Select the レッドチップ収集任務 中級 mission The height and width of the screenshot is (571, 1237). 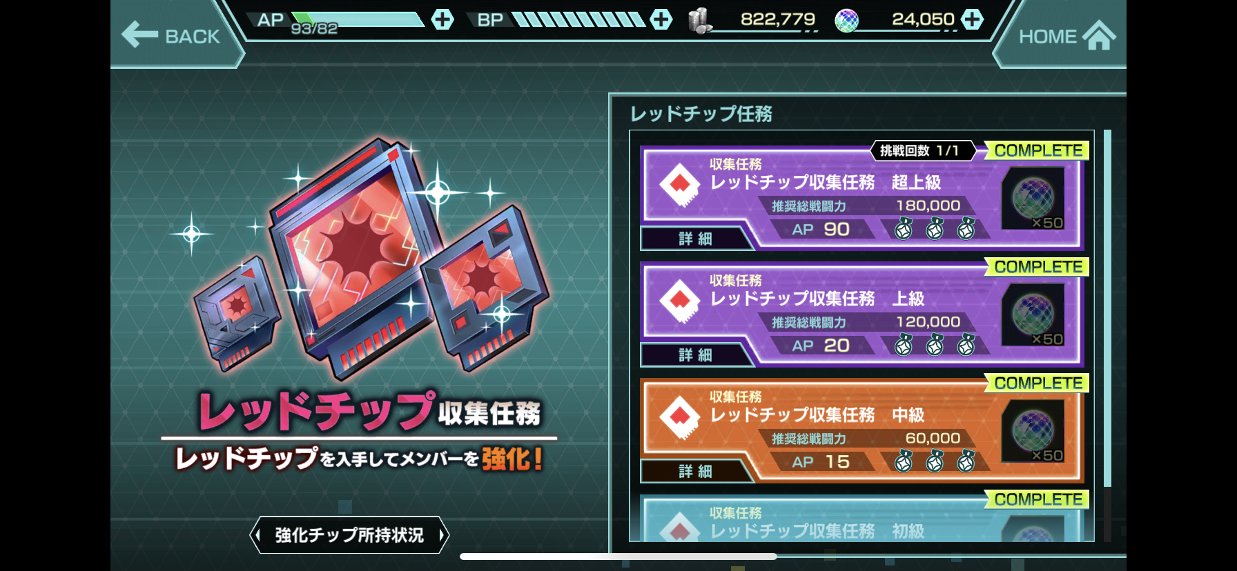tap(862, 430)
